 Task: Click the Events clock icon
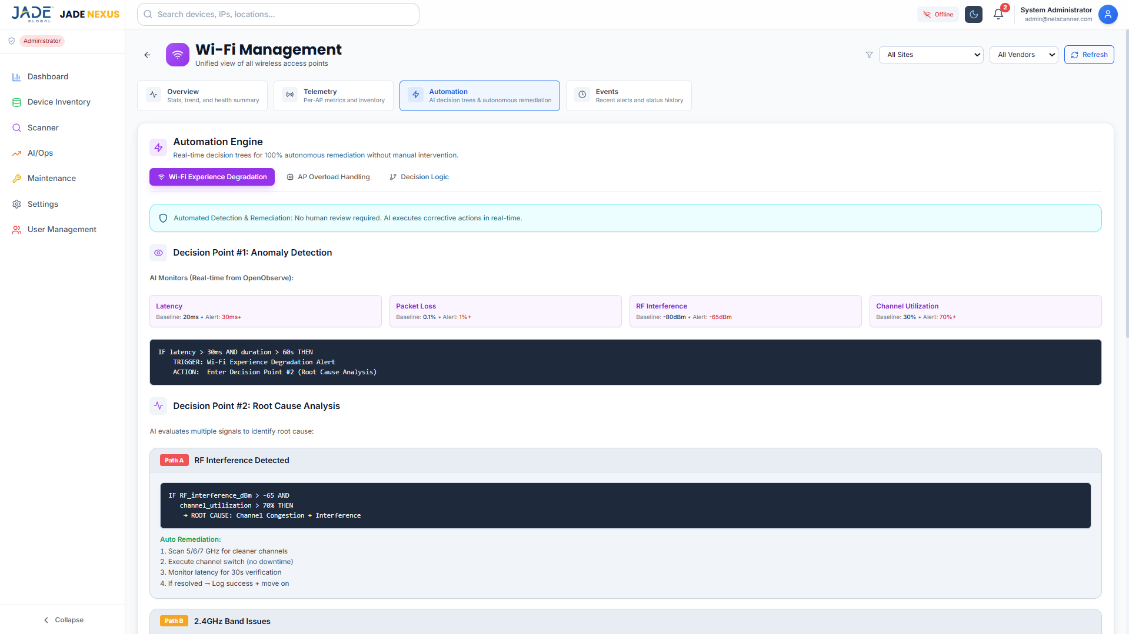click(582, 94)
